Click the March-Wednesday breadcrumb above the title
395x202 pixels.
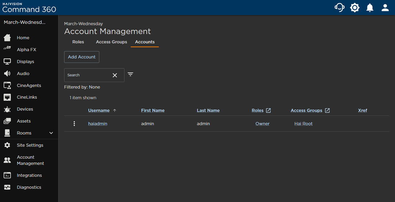(x=83, y=24)
